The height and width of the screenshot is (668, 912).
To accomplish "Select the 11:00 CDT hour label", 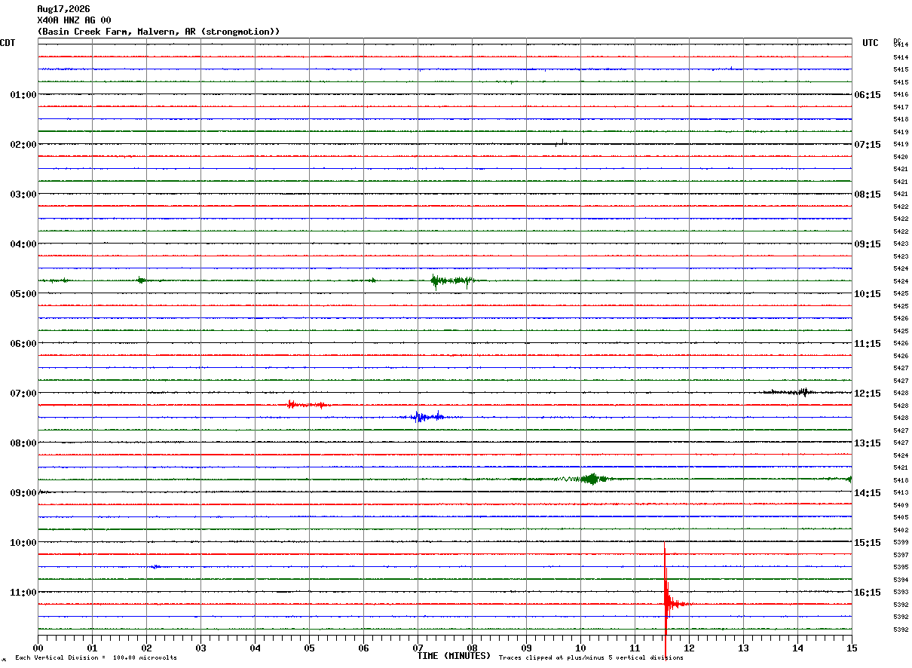I will (x=23, y=592).
